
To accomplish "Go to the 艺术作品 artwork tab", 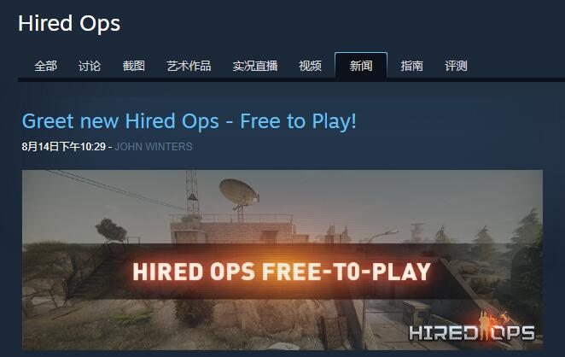I will 189,66.
